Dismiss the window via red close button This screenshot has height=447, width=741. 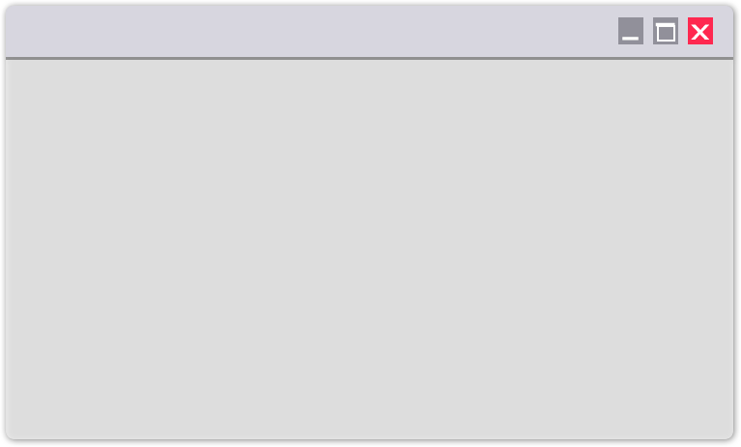click(699, 31)
